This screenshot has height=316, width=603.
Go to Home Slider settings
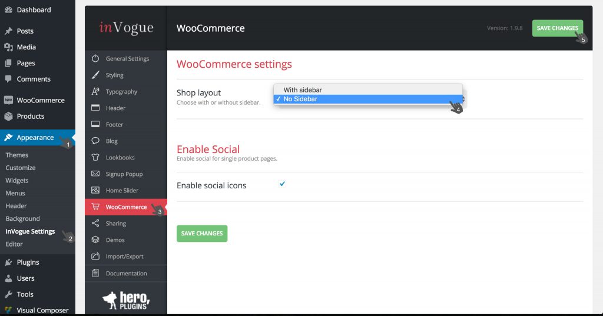coord(126,190)
